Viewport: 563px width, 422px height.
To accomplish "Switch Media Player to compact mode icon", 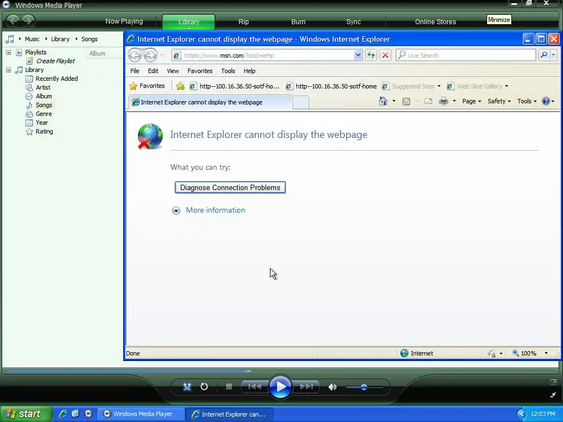I will tap(553, 395).
